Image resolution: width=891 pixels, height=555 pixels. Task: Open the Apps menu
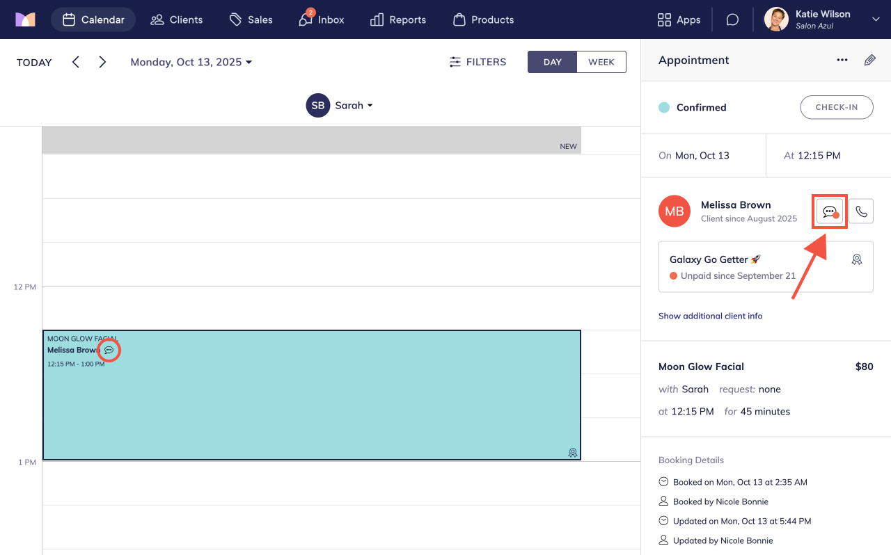(x=679, y=19)
